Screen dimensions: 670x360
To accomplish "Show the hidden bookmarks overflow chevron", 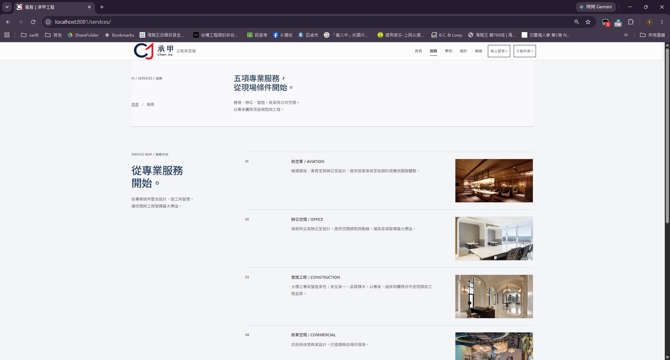I will 626,35.
